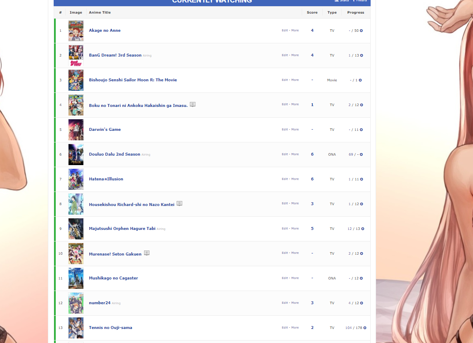Viewport: 473px width, 343px height.
Task: Click Edit for number24
Action: 285,303
